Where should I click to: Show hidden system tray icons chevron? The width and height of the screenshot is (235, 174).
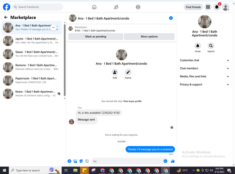194,170
